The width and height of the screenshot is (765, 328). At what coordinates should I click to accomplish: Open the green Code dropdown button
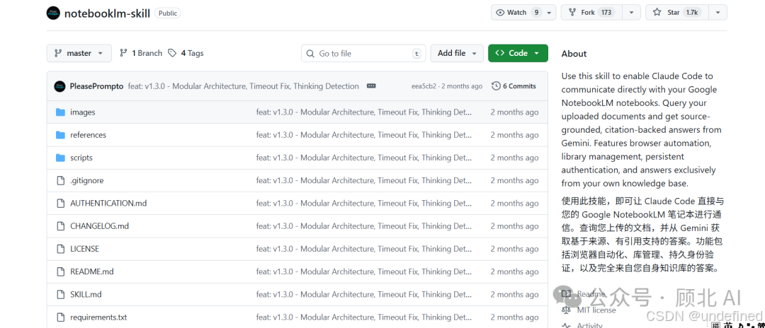pyautogui.click(x=518, y=53)
